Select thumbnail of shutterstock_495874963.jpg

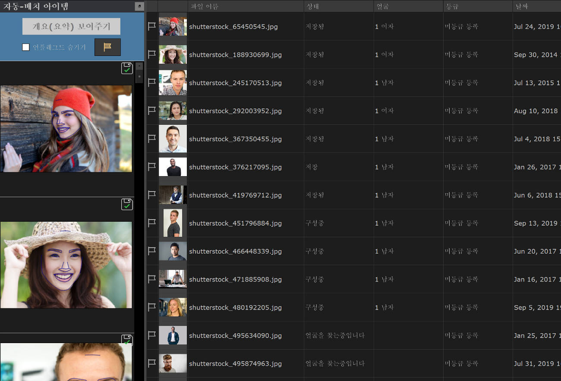point(173,363)
